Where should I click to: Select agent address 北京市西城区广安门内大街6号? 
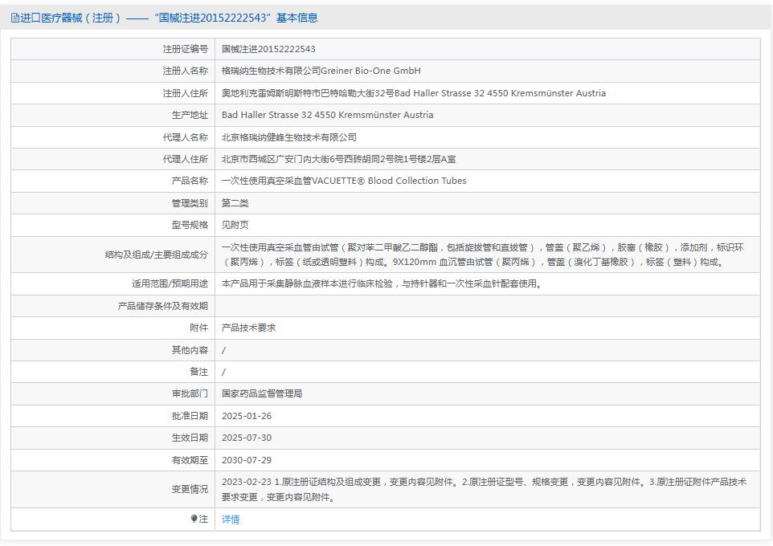[x=338, y=159]
